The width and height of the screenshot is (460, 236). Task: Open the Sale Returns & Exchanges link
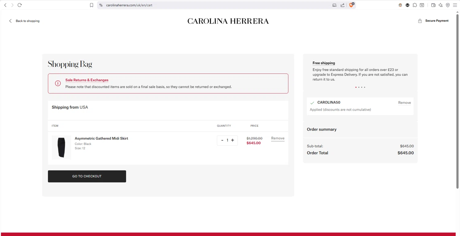[x=87, y=80]
